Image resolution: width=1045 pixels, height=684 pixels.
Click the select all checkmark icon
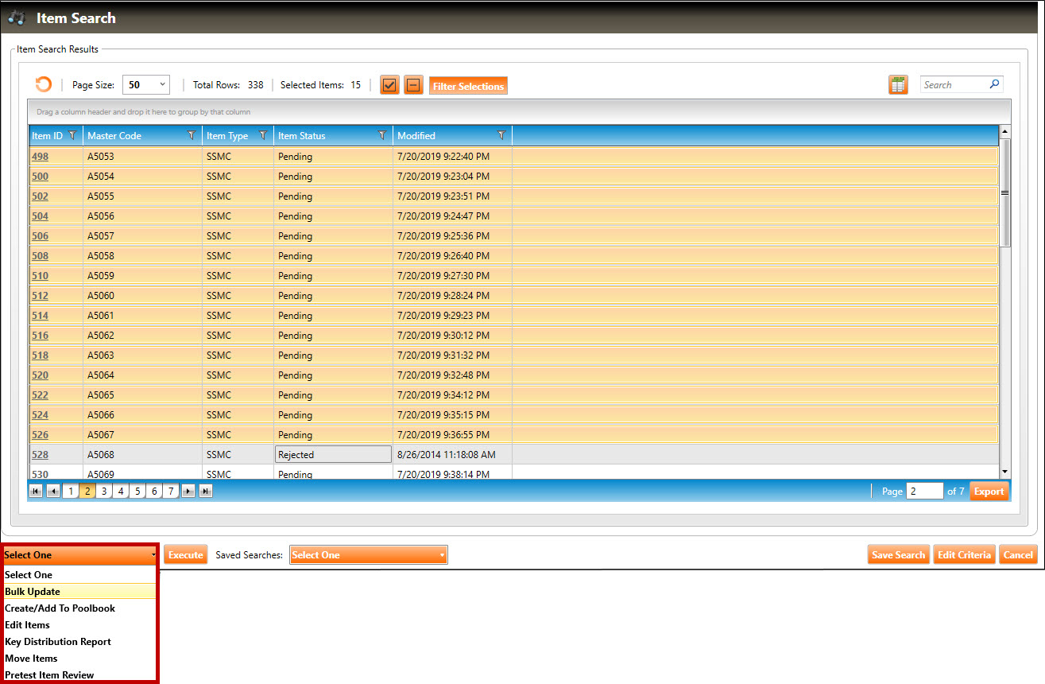389,85
